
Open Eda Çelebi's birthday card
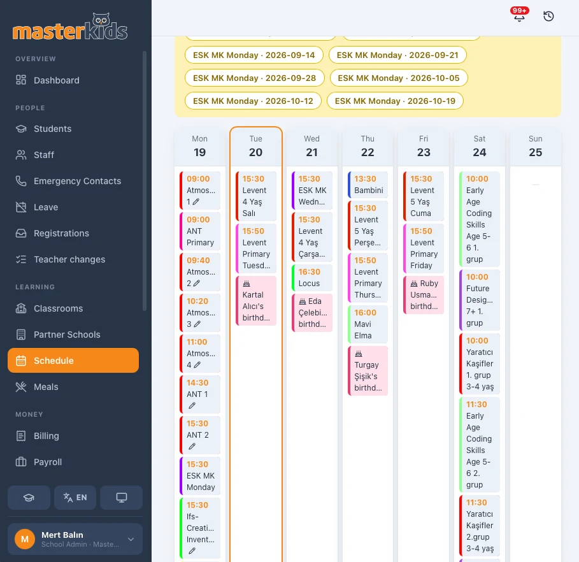click(x=312, y=313)
